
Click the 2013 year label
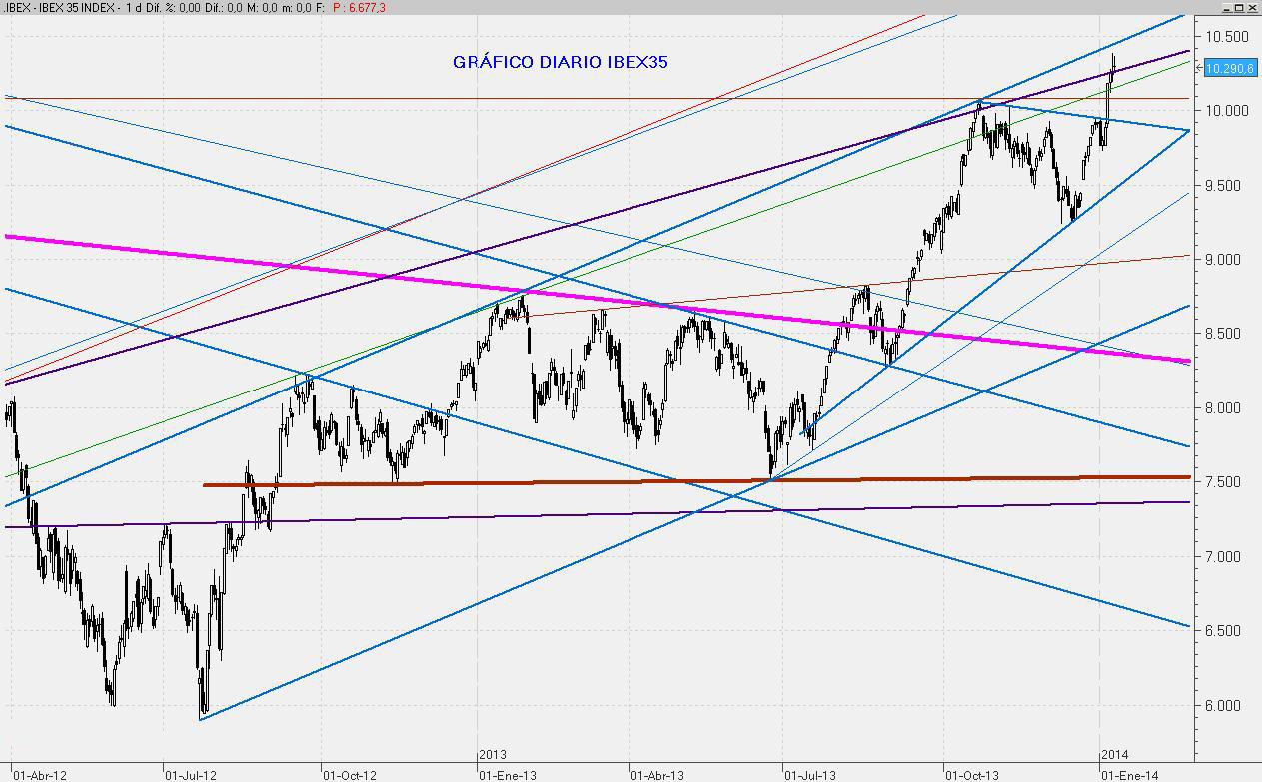[x=490, y=754]
